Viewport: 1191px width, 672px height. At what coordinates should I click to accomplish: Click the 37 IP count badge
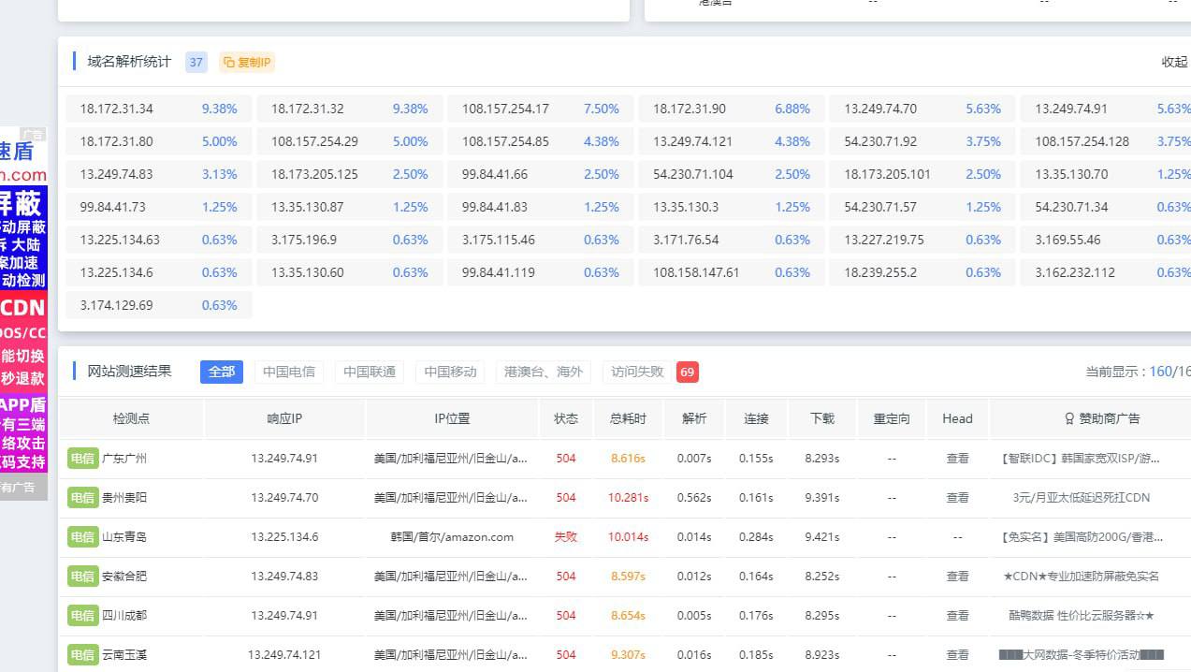point(196,63)
